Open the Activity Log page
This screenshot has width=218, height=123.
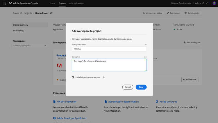19,30
